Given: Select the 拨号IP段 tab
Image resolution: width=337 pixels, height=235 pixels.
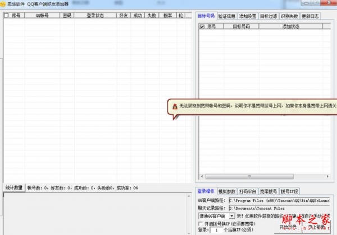Looking at the screenshot, I should (289, 191).
